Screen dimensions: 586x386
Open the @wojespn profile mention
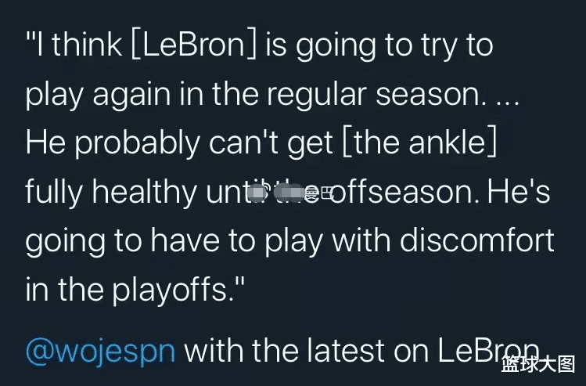(x=101, y=350)
